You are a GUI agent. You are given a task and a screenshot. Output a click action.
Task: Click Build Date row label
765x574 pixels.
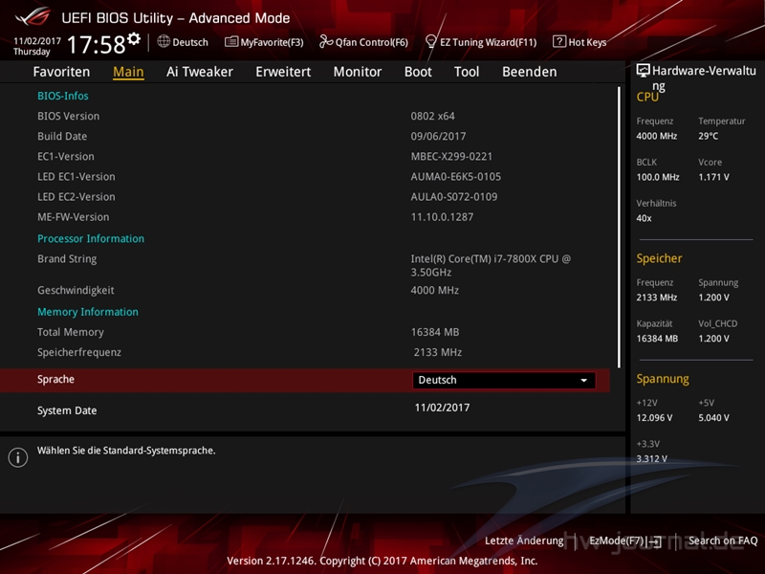[x=62, y=136]
